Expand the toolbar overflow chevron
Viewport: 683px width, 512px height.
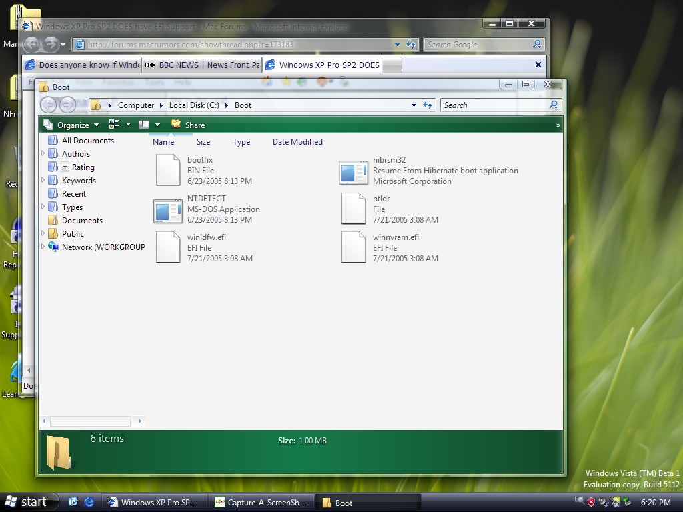(558, 125)
